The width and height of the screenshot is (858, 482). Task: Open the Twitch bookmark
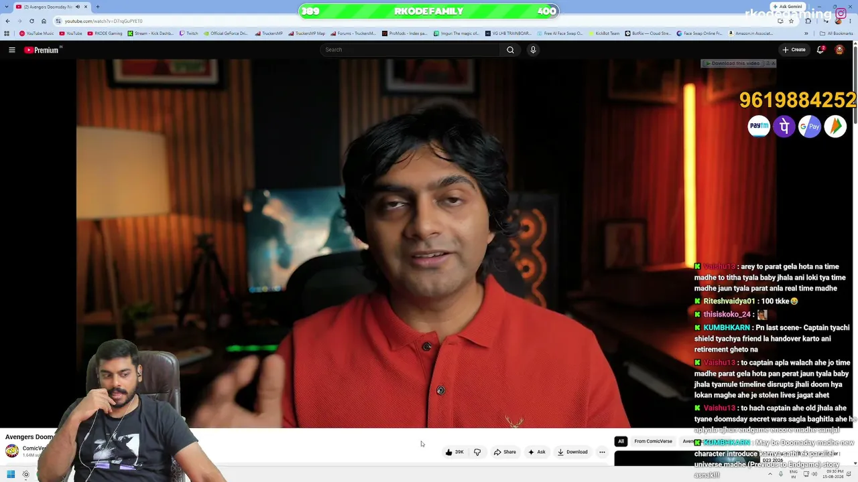tap(188, 33)
